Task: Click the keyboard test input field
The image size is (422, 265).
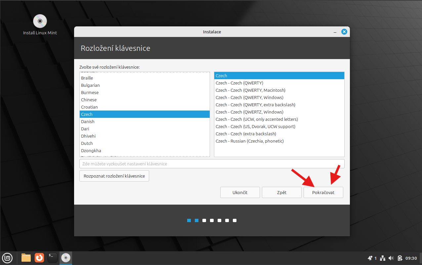Action: point(212,164)
